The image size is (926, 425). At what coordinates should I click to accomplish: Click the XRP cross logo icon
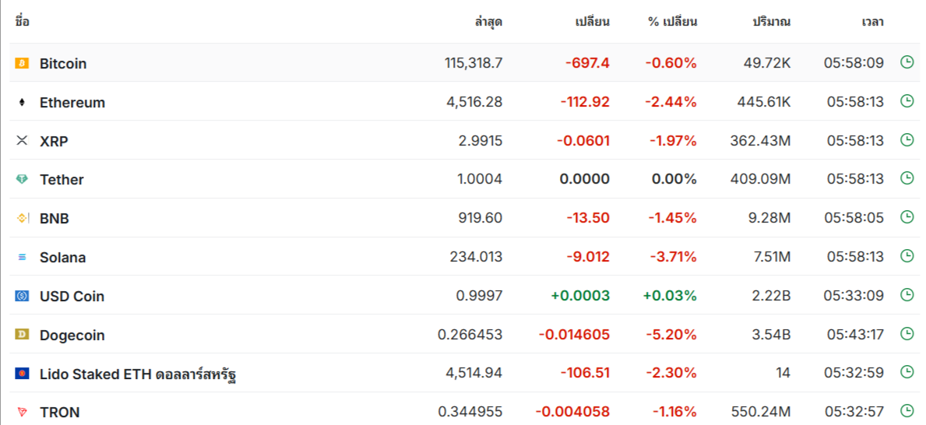pyautogui.click(x=22, y=140)
